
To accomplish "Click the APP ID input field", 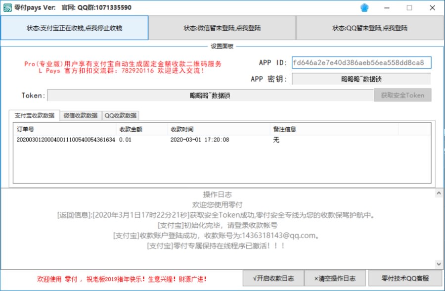I will pyautogui.click(x=361, y=62).
